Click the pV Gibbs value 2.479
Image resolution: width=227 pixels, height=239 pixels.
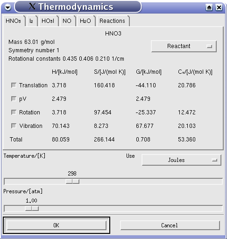(x=143, y=99)
